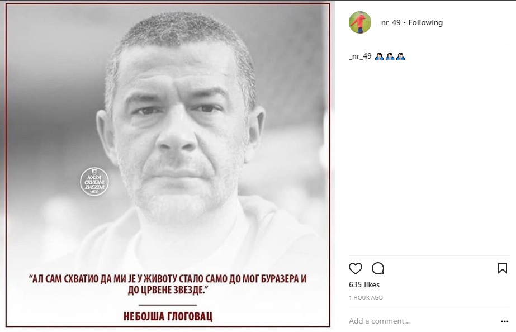Save the post with the bookmark icon
Viewport: 516px width, 332px height.
[x=502, y=268]
